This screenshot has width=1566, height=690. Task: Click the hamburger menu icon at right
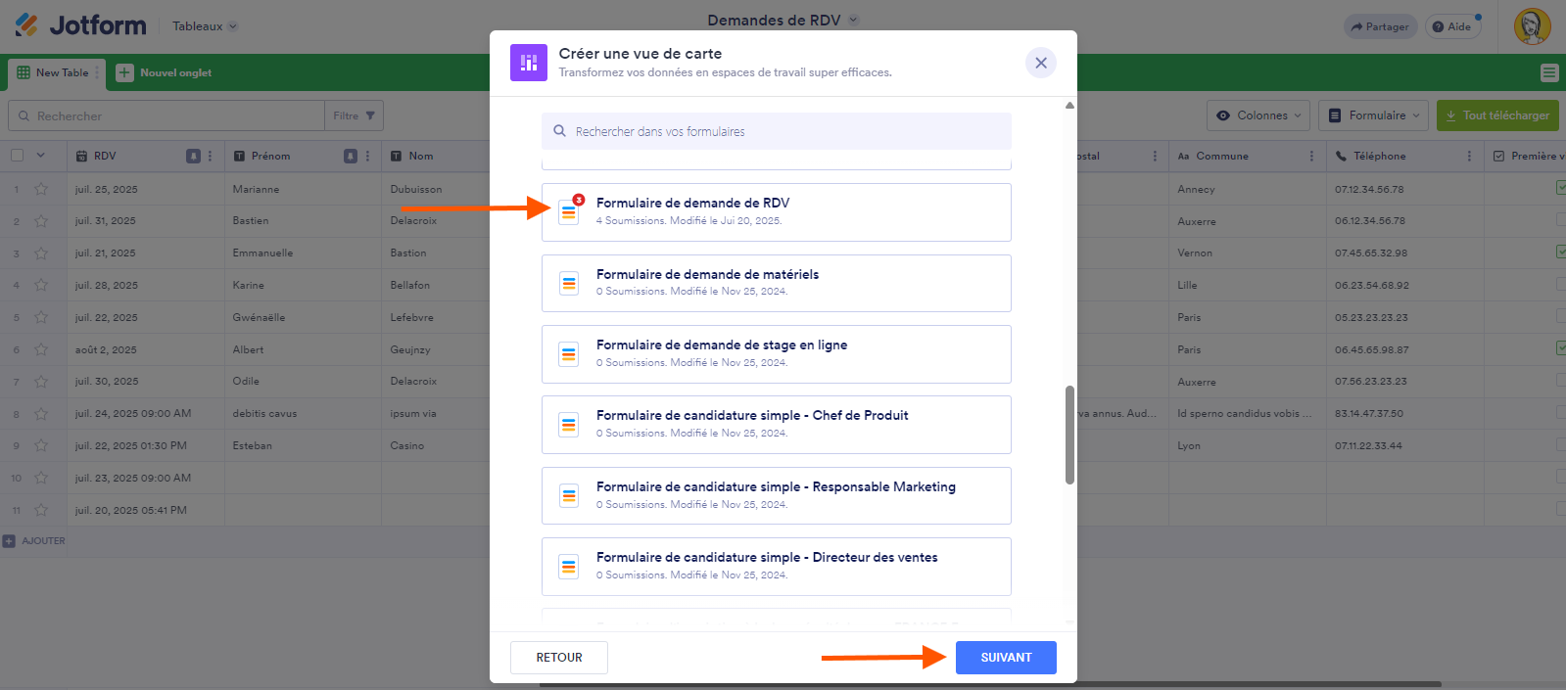coord(1548,72)
